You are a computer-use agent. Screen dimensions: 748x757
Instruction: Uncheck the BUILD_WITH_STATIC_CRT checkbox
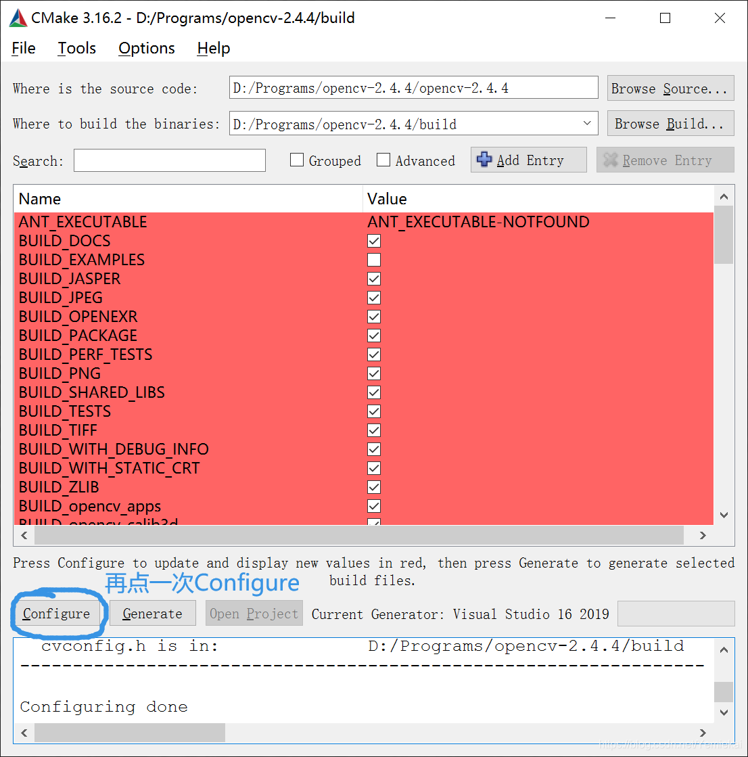[x=374, y=468]
